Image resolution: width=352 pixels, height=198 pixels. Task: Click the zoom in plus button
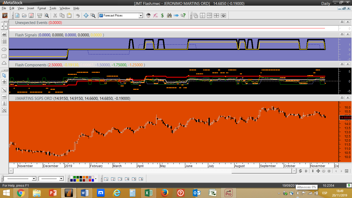pyautogui.click(x=329, y=171)
